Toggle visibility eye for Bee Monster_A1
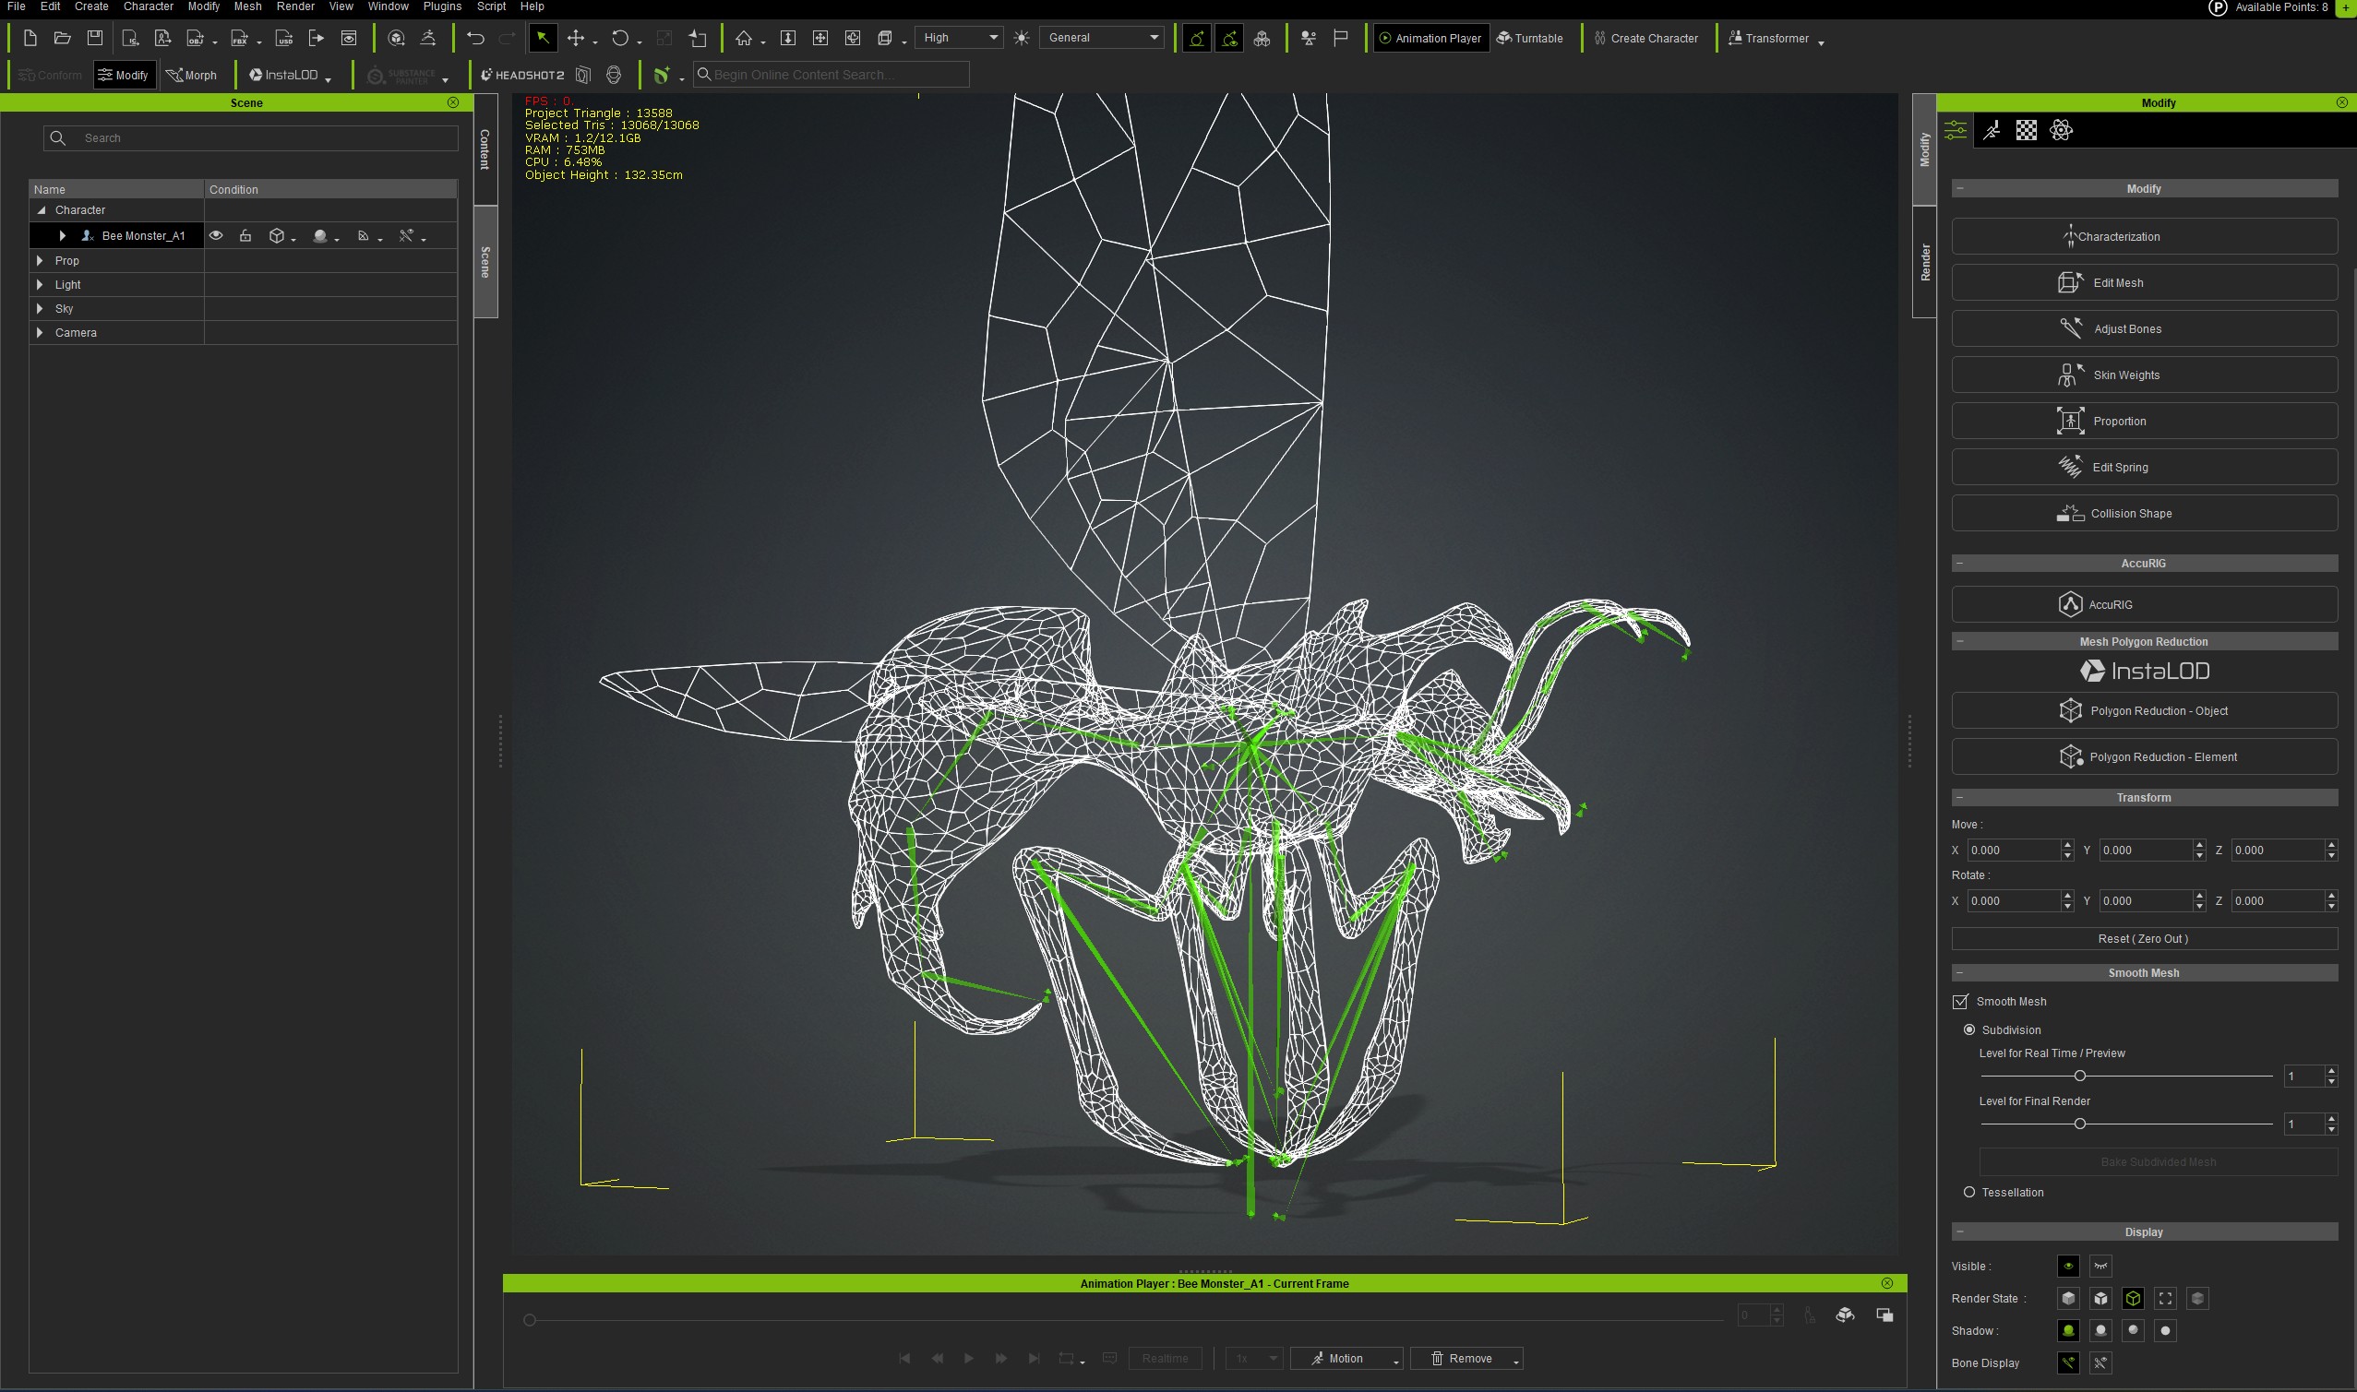 [x=216, y=235]
